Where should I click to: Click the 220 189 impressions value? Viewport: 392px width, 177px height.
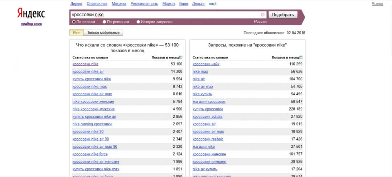coord(296,109)
